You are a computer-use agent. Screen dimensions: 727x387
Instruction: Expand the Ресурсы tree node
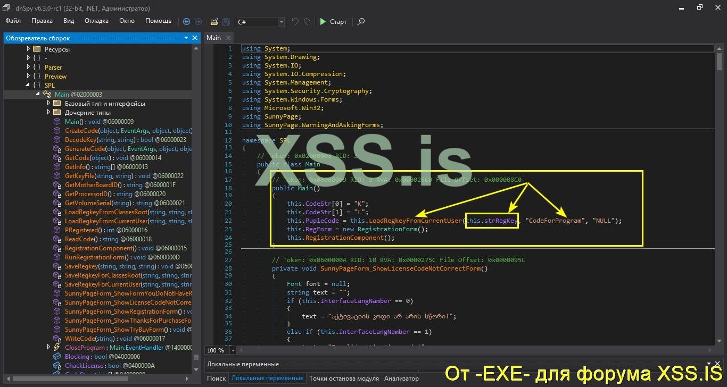pos(28,49)
